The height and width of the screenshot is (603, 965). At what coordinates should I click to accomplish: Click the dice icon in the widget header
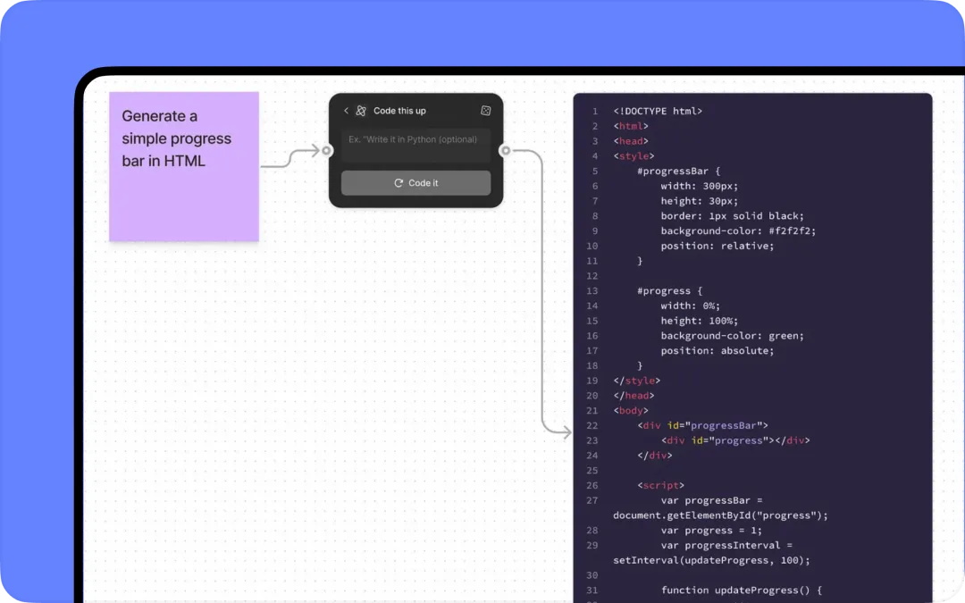point(485,111)
